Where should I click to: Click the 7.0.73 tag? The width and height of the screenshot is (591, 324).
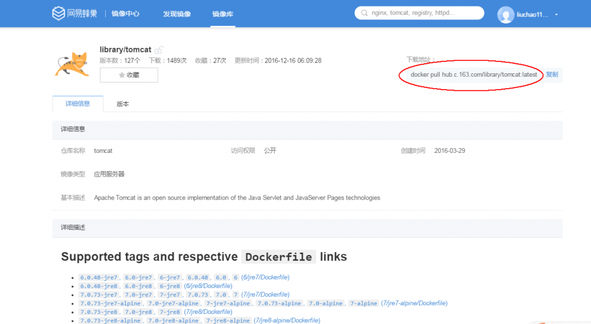coord(197,294)
